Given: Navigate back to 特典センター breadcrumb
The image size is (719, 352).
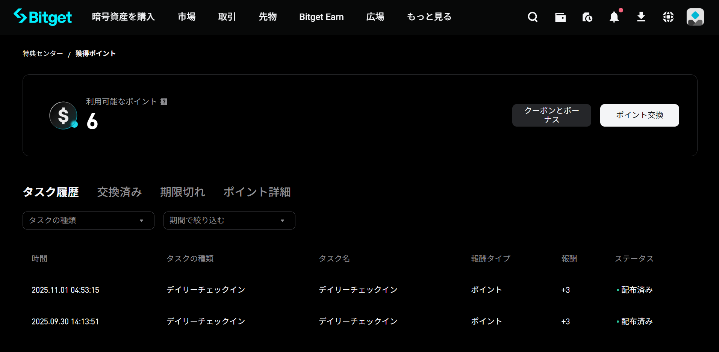Looking at the screenshot, I should point(42,53).
